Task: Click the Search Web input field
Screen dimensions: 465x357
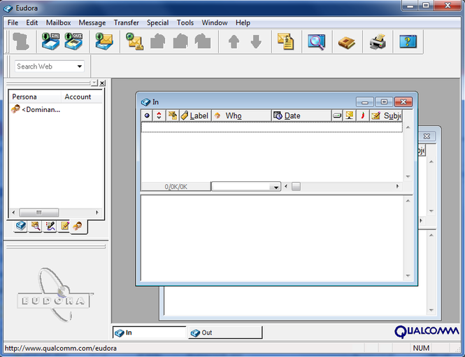Action: [45, 66]
